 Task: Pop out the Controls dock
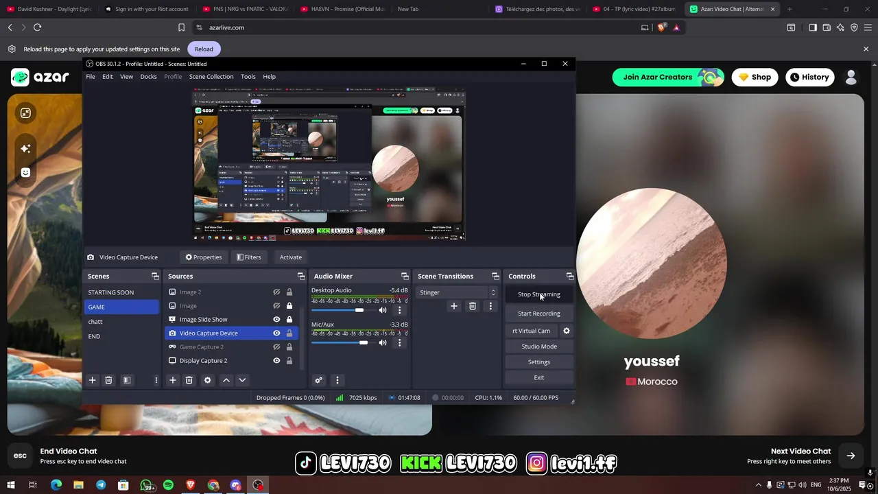pyautogui.click(x=570, y=276)
